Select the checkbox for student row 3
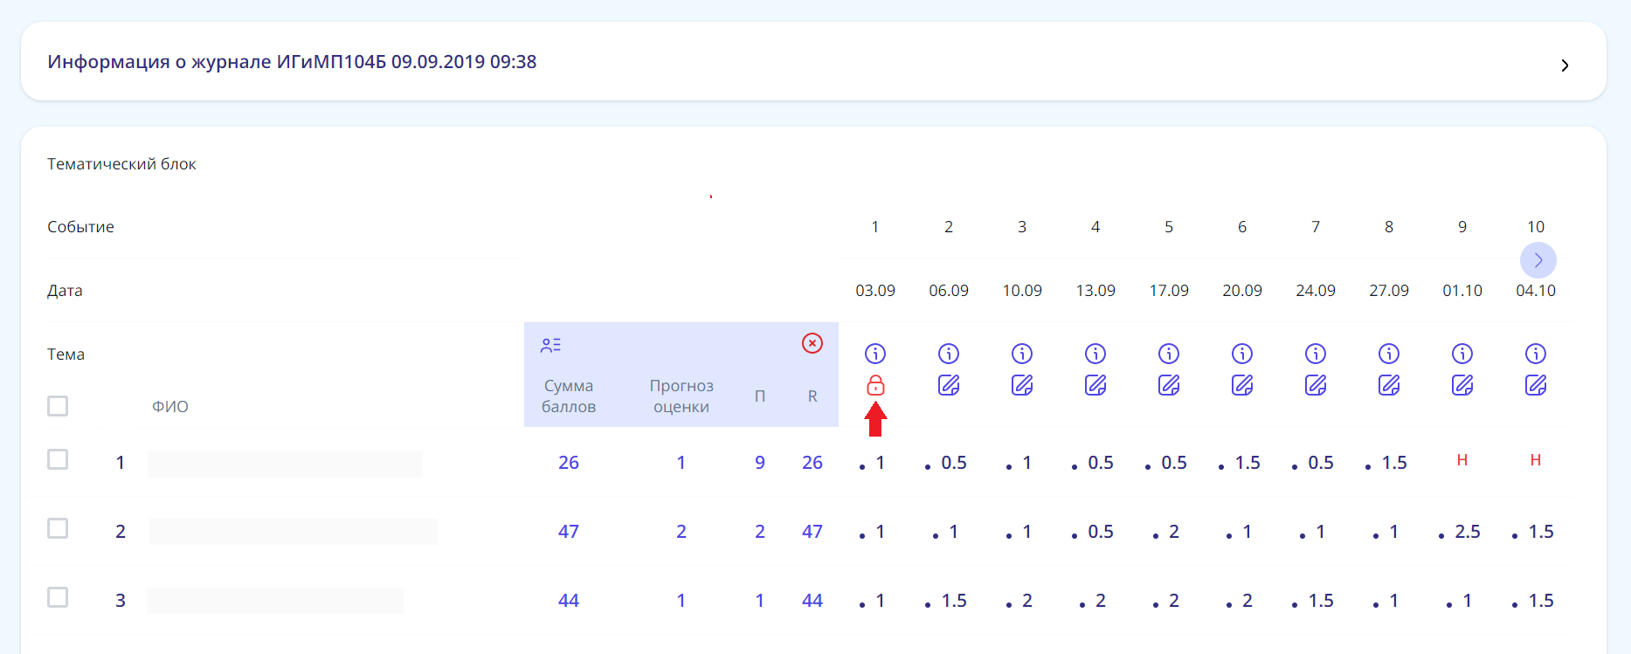The width and height of the screenshot is (1631, 654). tap(58, 597)
